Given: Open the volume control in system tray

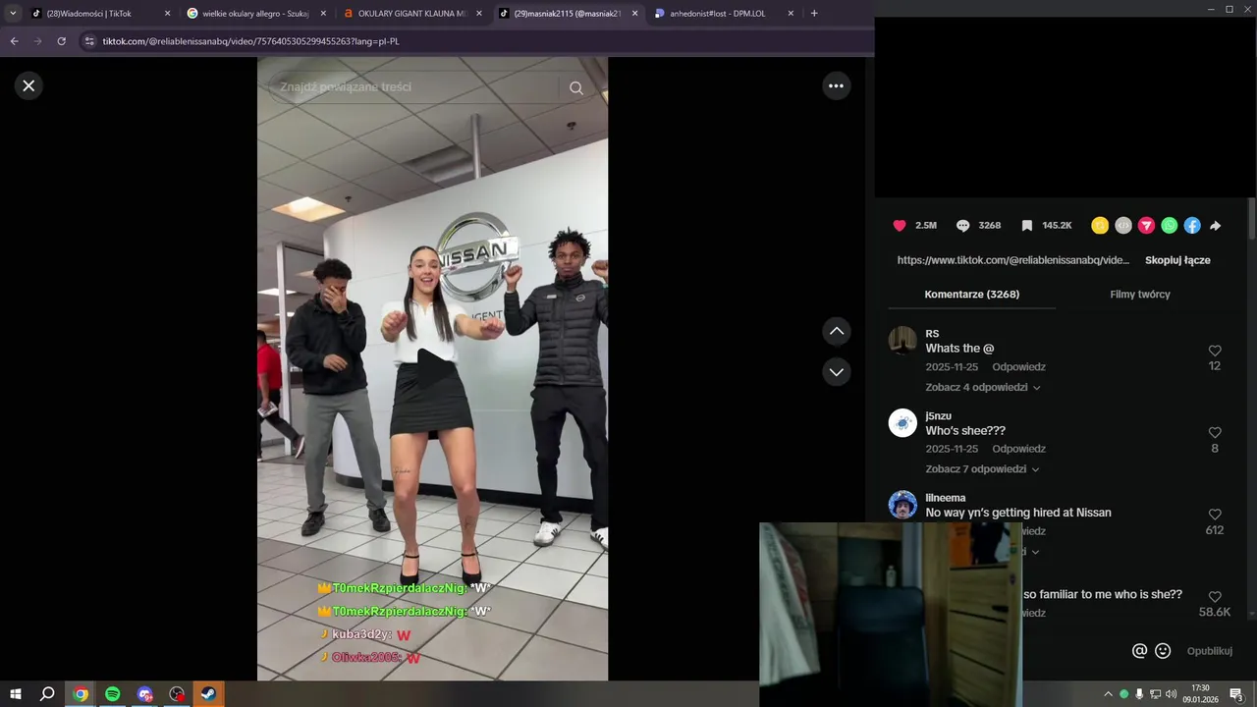Looking at the screenshot, I should click(1171, 694).
